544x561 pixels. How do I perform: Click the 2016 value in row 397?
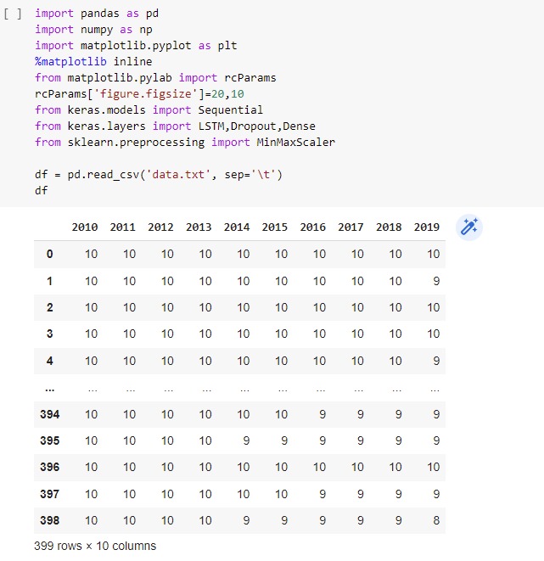[322, 494]
